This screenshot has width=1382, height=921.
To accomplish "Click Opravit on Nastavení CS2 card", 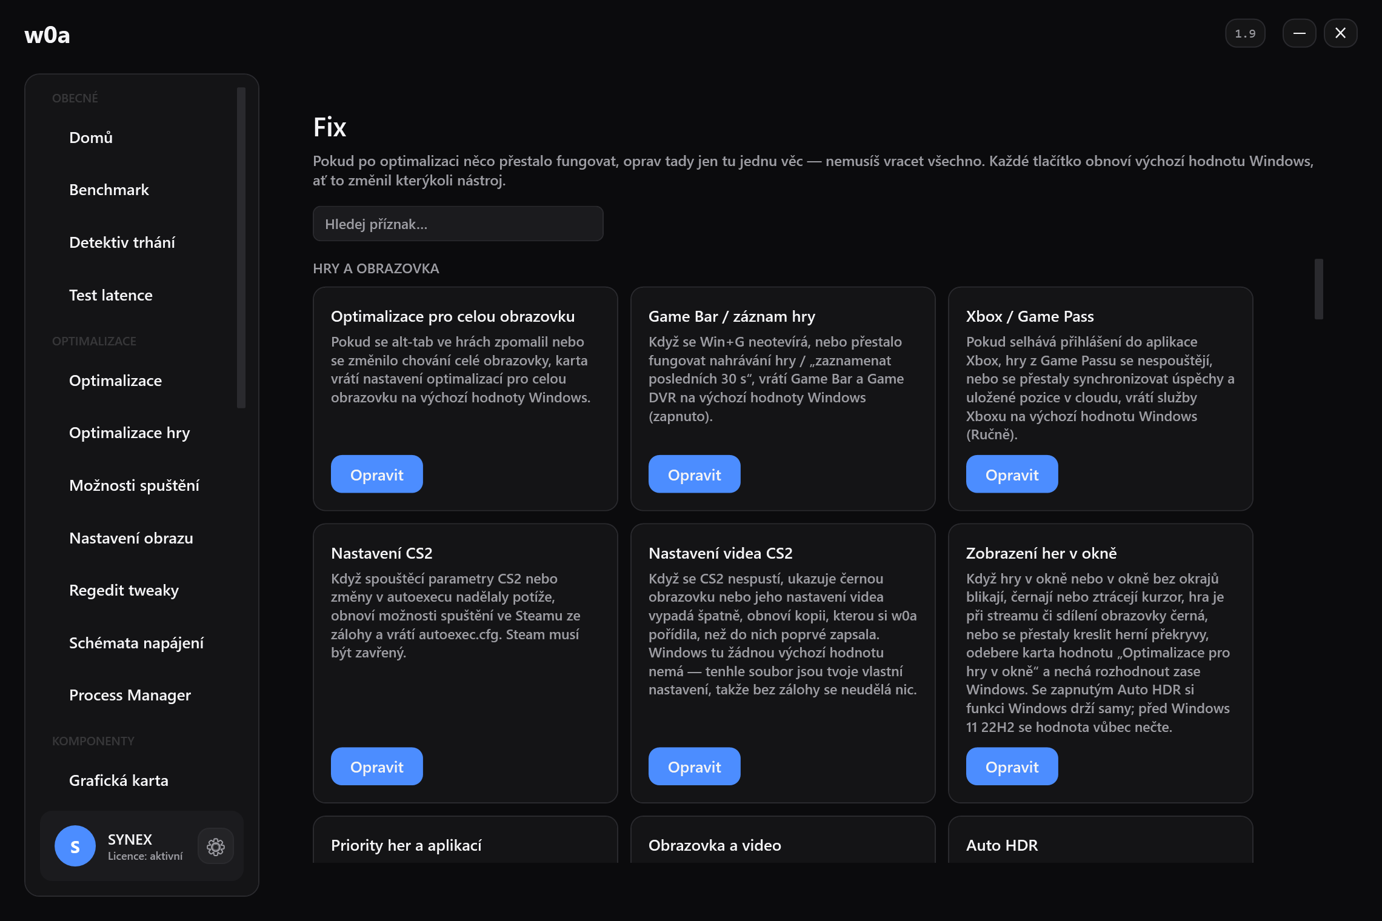I will 376,766.
